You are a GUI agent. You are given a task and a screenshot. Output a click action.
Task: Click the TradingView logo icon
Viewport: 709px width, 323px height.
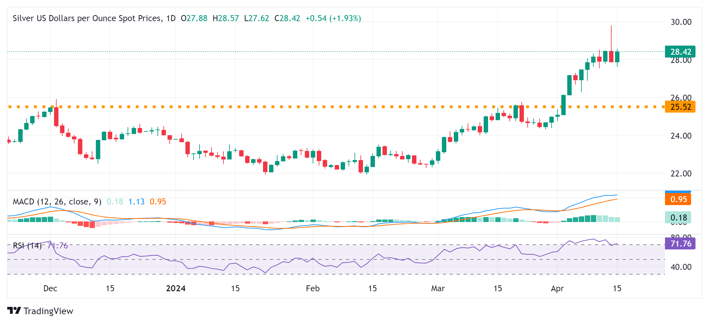(x=14, y=311)
